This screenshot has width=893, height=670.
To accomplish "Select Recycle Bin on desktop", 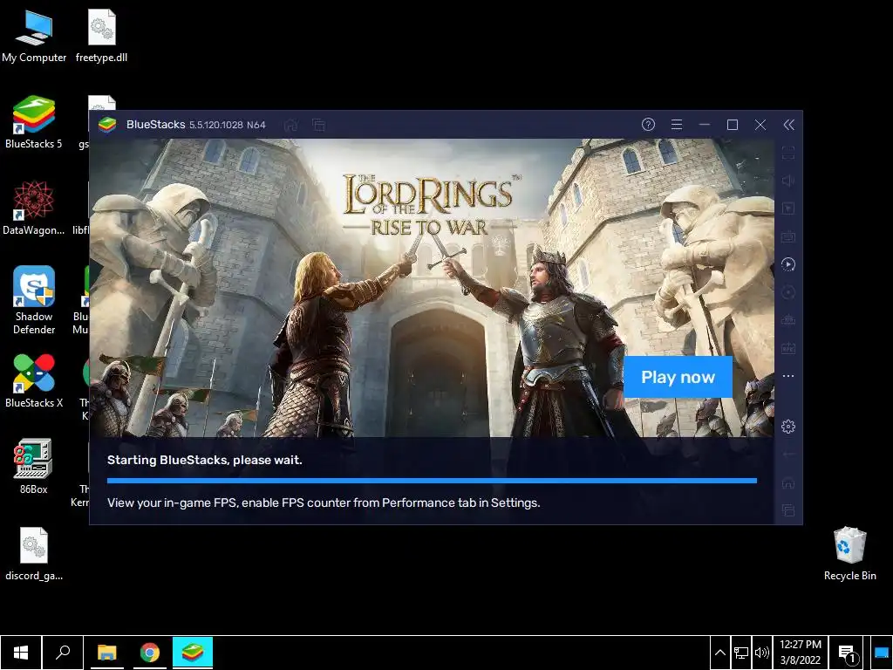I will click(x=849, y=554).
